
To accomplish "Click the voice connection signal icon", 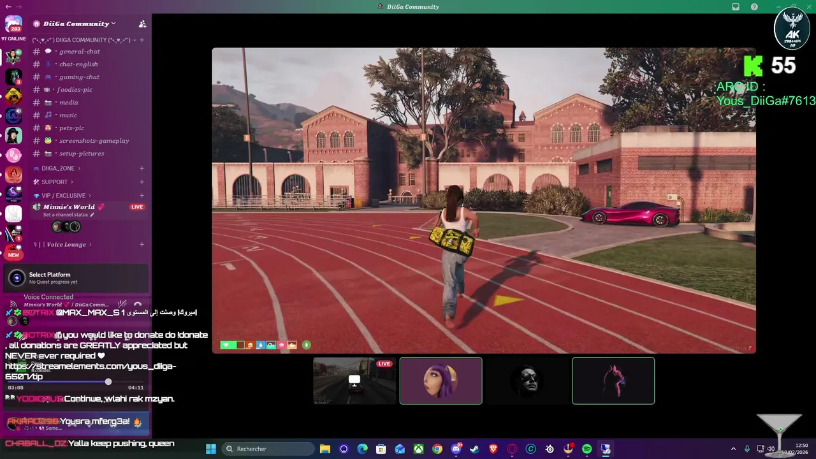I will point(13,303).
